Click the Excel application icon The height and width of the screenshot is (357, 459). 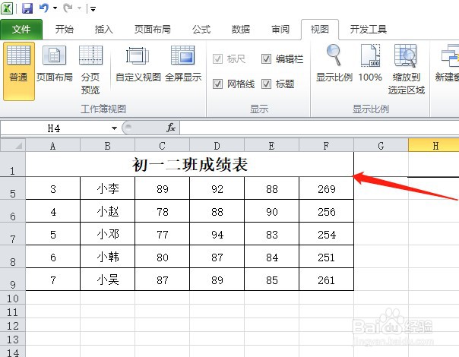coord(7,8)
